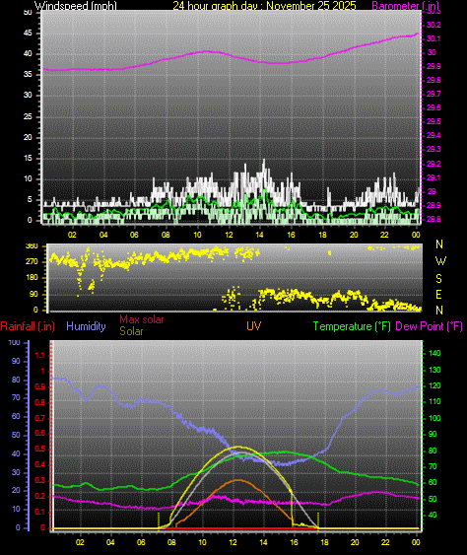Click the 'Rainfall (.in)' legend label
467x555 pixels.
(x=28, y=326)
